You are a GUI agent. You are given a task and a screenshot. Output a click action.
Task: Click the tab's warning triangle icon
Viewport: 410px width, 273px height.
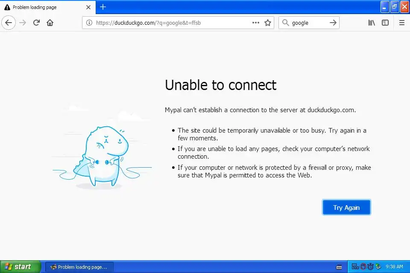[7, 7]
